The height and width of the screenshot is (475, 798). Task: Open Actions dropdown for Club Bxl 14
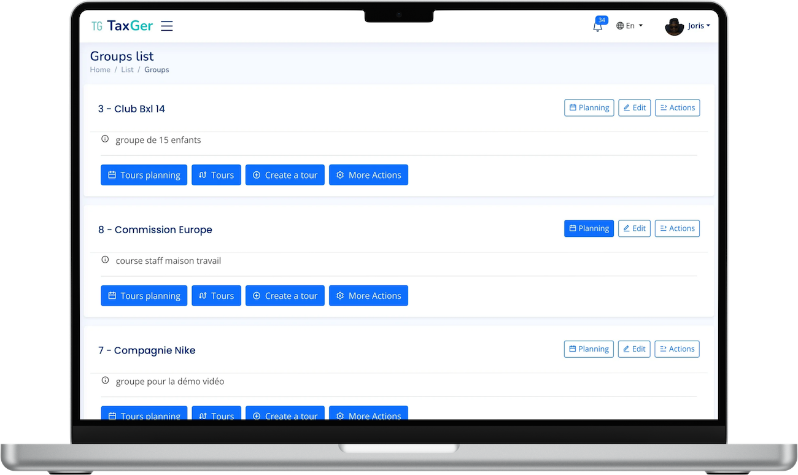tap(677, 107)
